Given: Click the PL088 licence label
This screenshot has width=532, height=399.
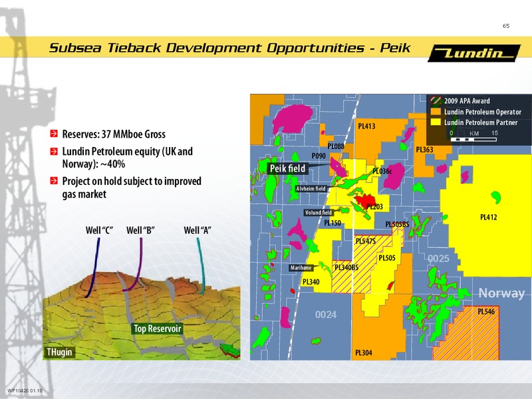Looking at the screenshot, I should click(x=336, y=146).
